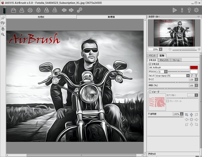202x157 pixels.
Task: Enable the イメージ checkbox
Action: [150, 92]
